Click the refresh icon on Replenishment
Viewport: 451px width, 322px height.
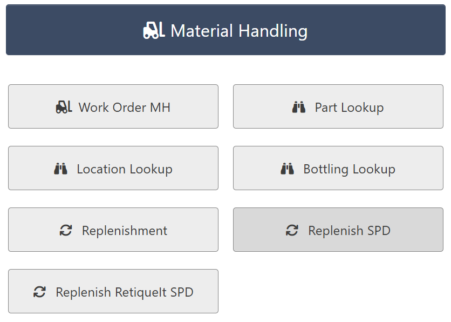pyautogui.click(x=66, y=230)
